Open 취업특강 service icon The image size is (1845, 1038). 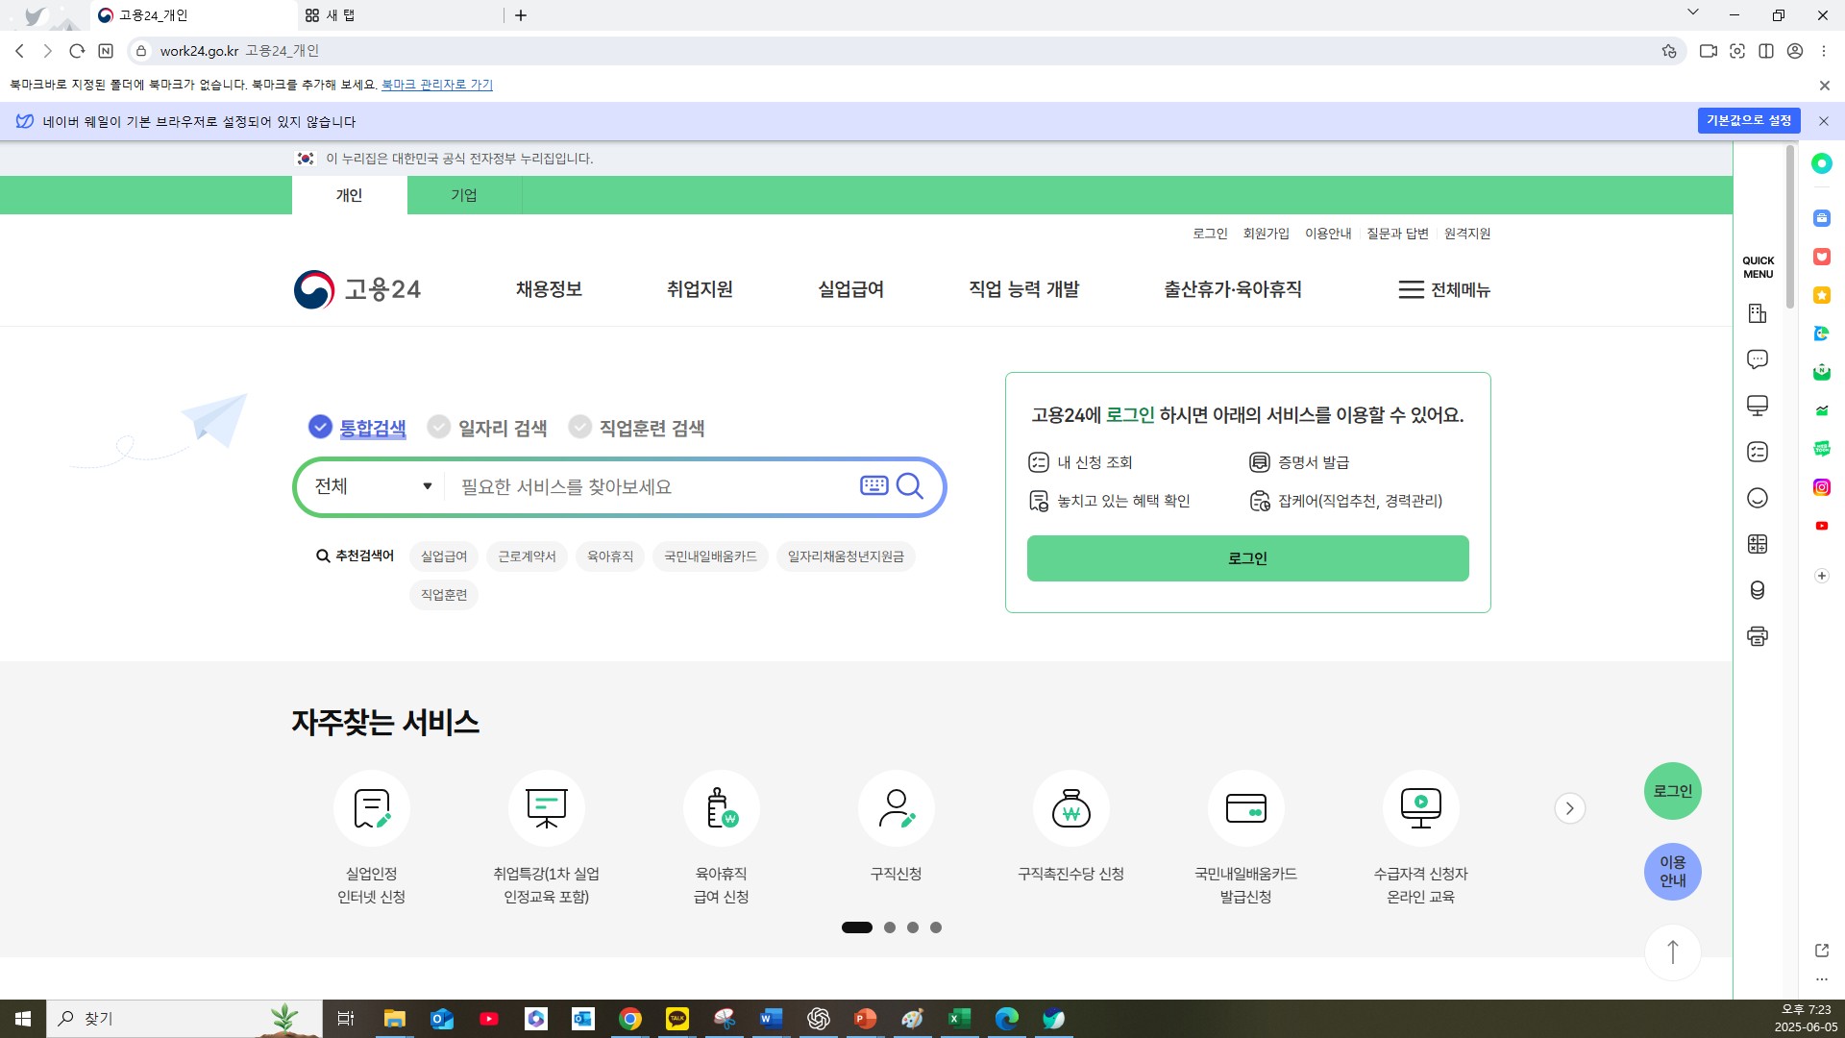coord(547,808)
